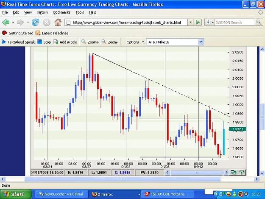The width and height of the screenshot is (265, 199).
Task: Click the green chart window icon
Action: 233,172
